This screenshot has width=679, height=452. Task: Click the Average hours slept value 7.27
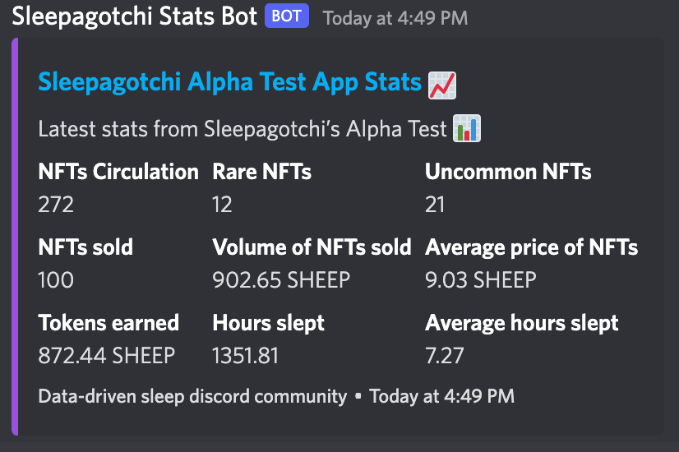pos(444,356)
